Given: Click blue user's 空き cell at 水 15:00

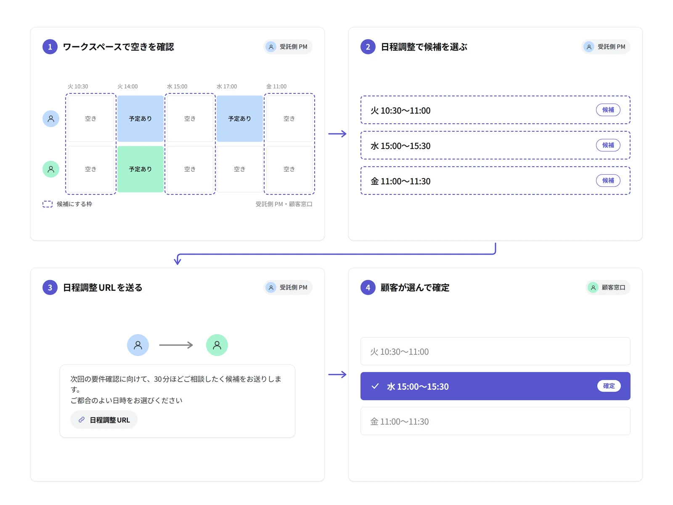Looking at the screenshot, I should pos(190,119).
